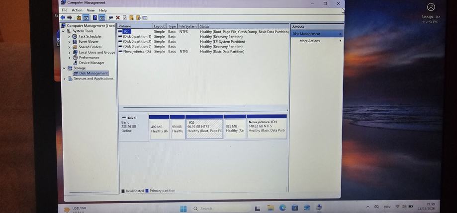Select the (C:) volume row
457x213 pixels.
click(x=203, y=31)
